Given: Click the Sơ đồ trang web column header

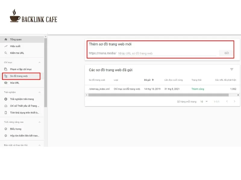Looking at the screenshot, I should click(x=97, y=80).
